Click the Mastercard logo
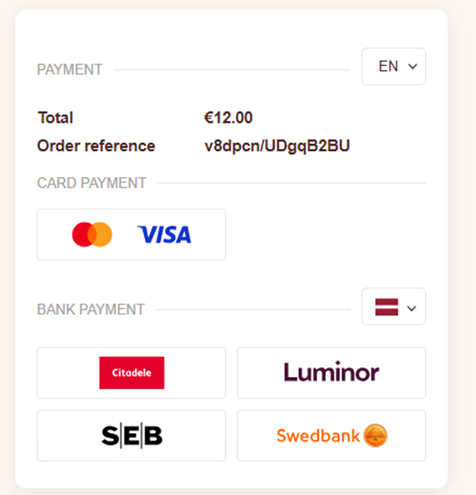476x495 pixels. tap(92, 234)
